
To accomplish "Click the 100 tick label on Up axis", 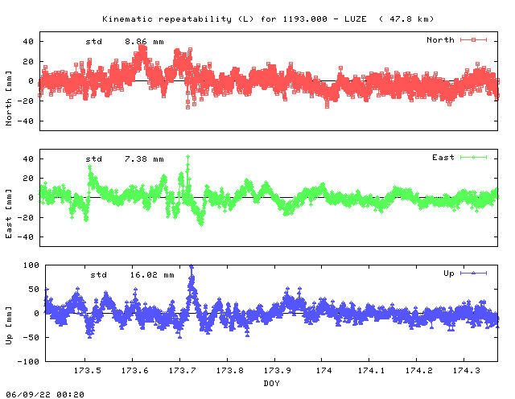I will pyautogui.click(x=31, y=265).
